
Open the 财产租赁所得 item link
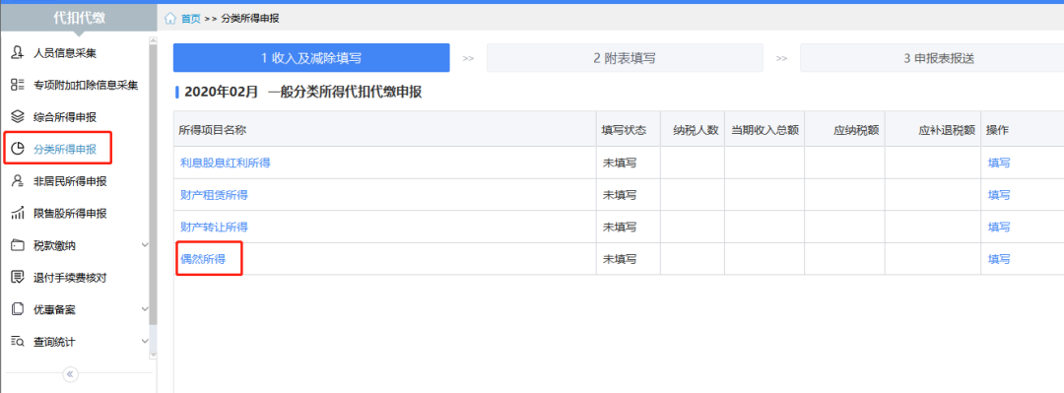(x=214, y=195)
